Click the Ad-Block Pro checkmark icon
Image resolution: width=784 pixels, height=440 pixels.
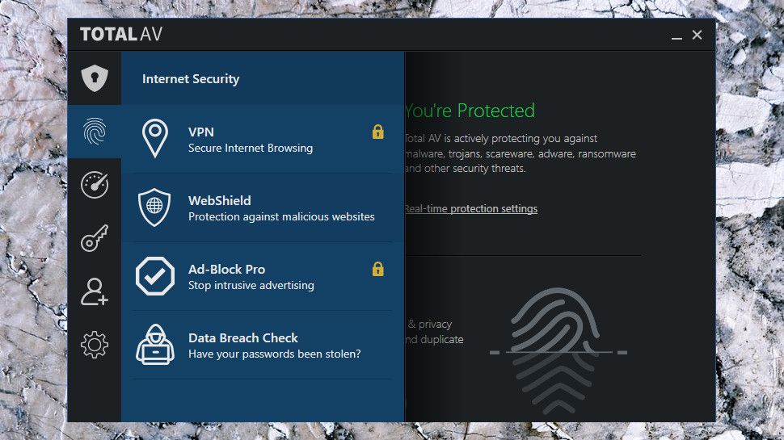(155, 276)
